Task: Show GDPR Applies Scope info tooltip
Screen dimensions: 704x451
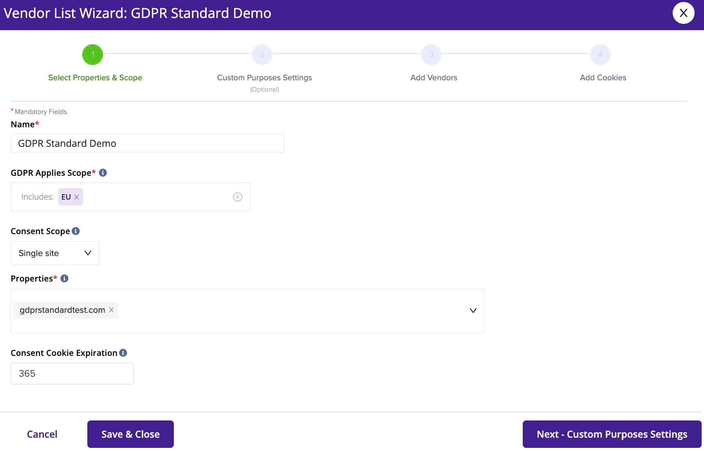Action: point(103,173)
